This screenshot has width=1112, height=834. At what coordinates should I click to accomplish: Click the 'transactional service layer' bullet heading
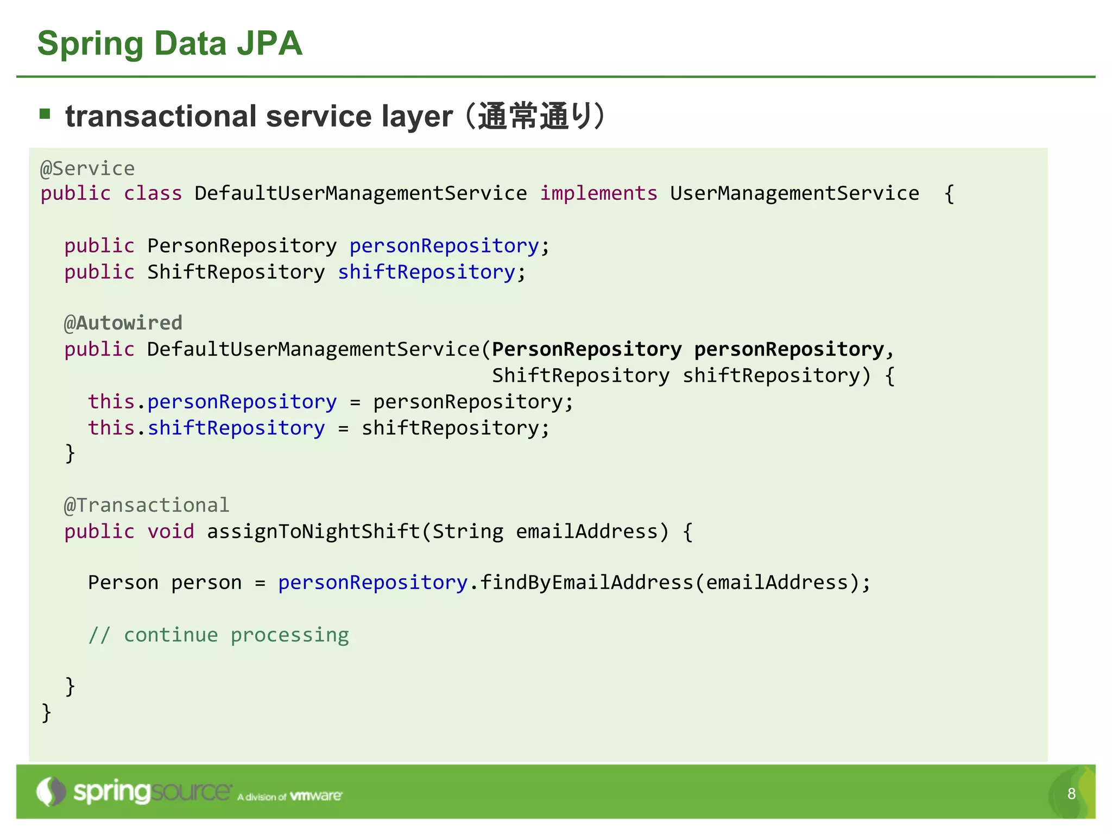(x=259, y=116)
